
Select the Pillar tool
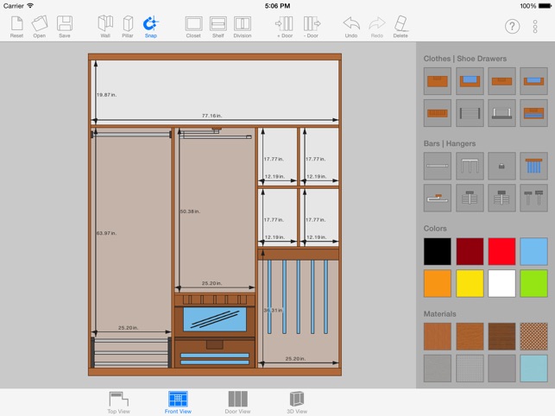tap(128, 27)
